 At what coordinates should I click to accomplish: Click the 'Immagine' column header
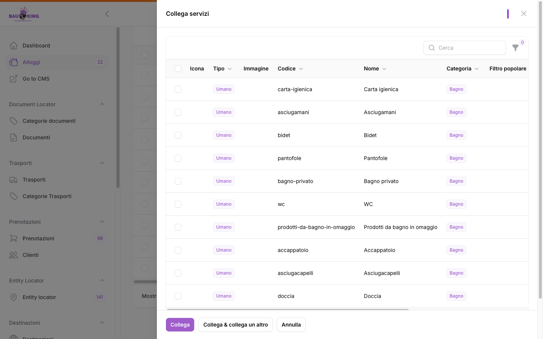click(x=256, y=69)
